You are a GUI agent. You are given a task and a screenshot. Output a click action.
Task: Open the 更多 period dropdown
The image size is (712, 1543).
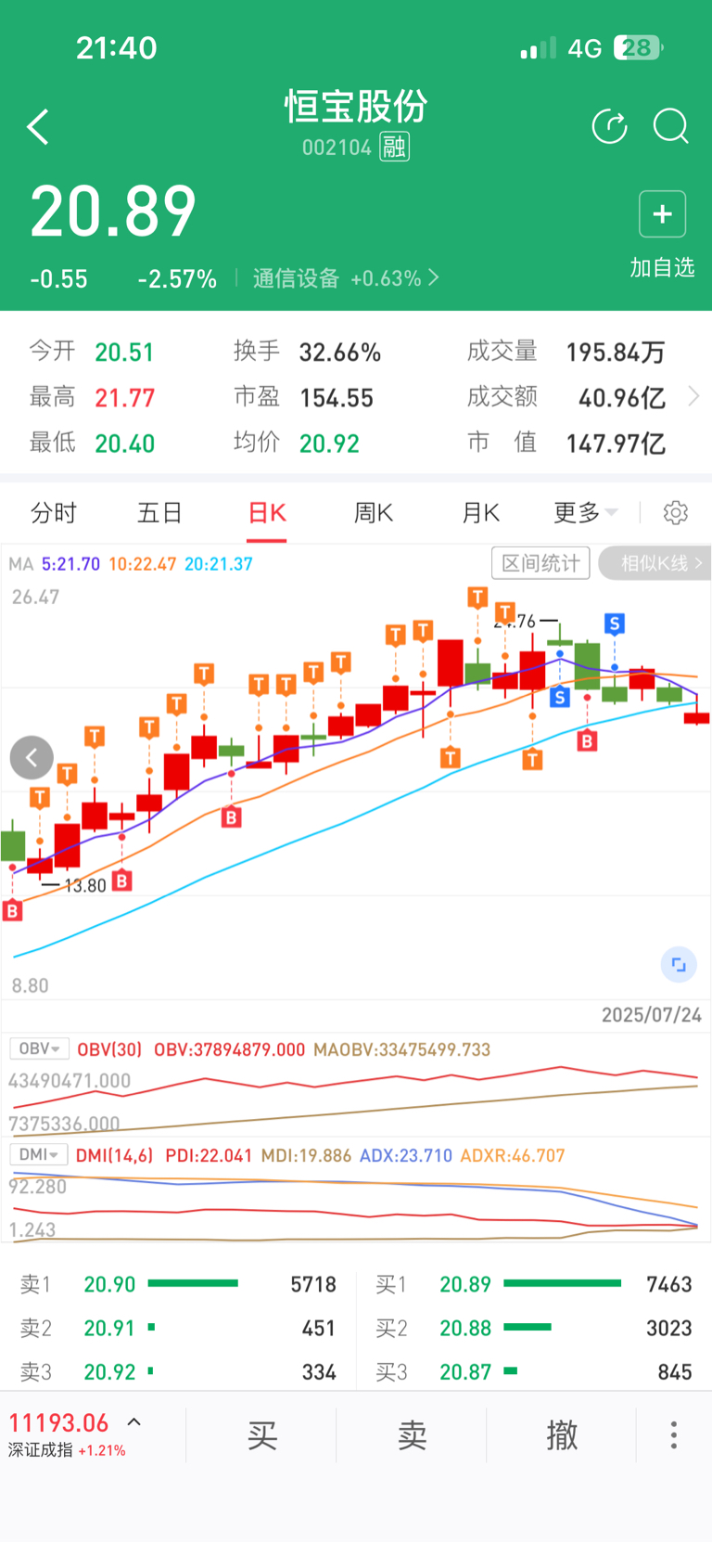[x=586, y=512]
